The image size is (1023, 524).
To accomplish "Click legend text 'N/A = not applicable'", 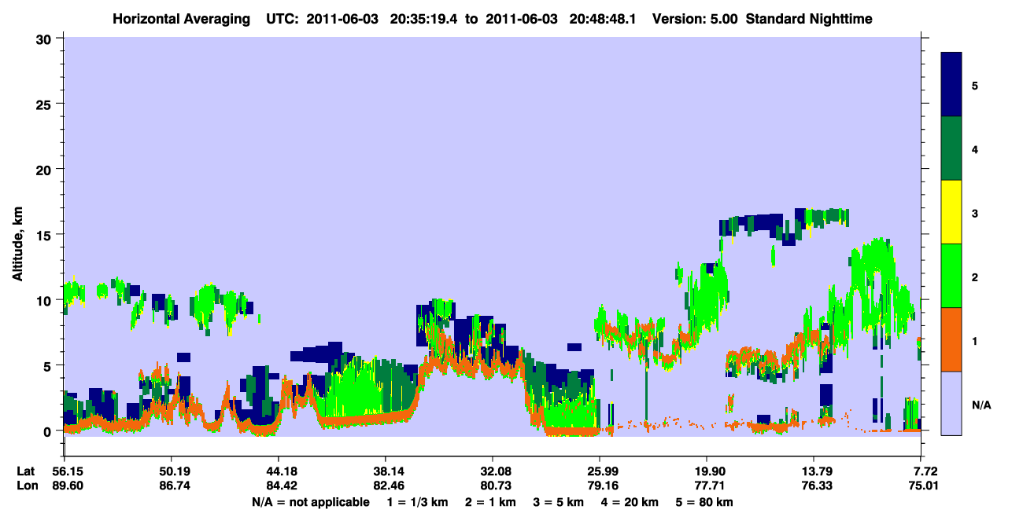I will click(x=310, y=502).
